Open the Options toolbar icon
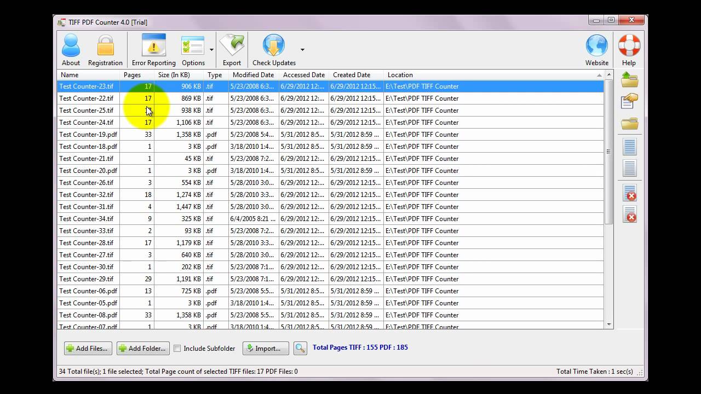The image size is (701, 394). click(193, 50)
